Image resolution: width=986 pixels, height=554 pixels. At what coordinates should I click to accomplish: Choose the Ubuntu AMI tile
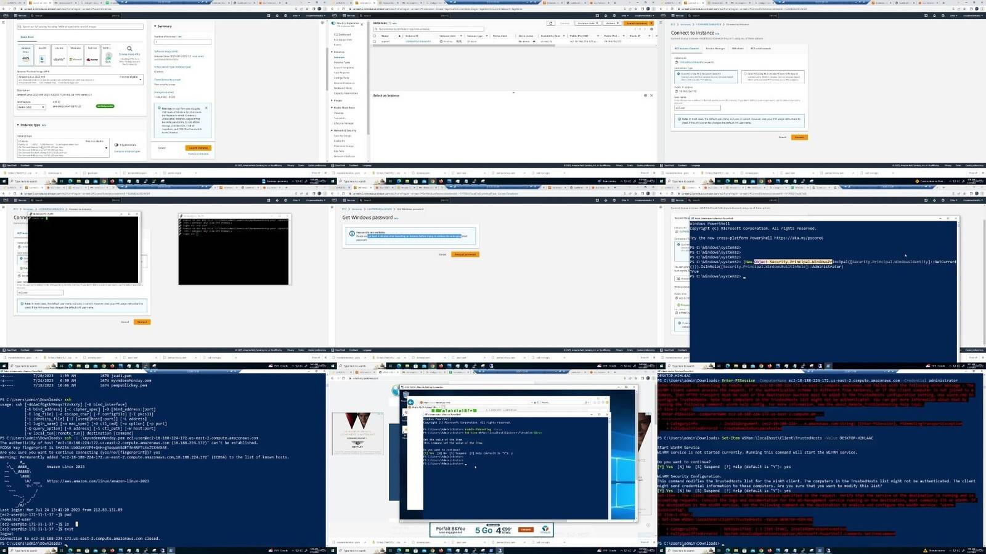(59, 54)
